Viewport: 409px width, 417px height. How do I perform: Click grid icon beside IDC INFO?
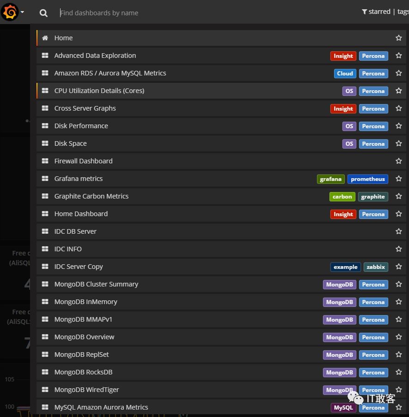coord(45,249)
